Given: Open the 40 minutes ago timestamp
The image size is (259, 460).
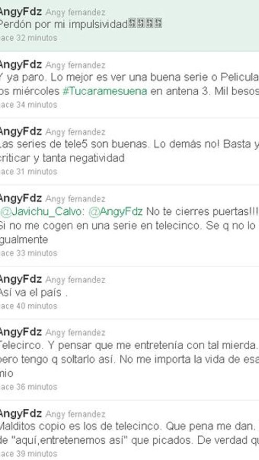Looking at the screenshot, I should 28,306.
